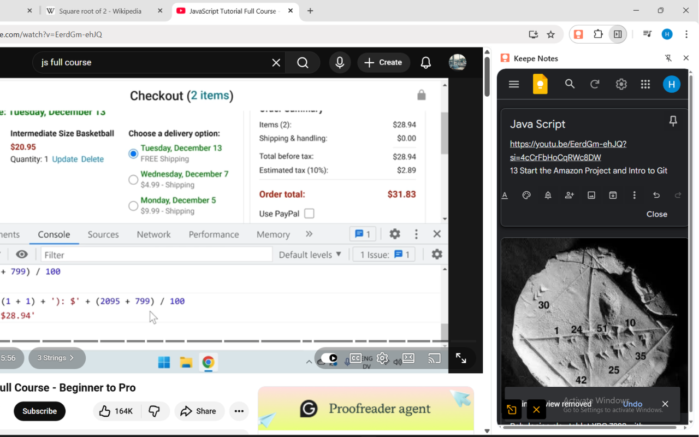This screenshot has height=437, width=699.
Task: Enter full screen on the video player
Action: (x=461, y=358)
